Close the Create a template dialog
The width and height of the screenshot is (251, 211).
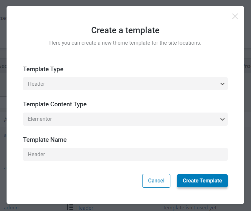pyautogui.click(x=235, y=16)
